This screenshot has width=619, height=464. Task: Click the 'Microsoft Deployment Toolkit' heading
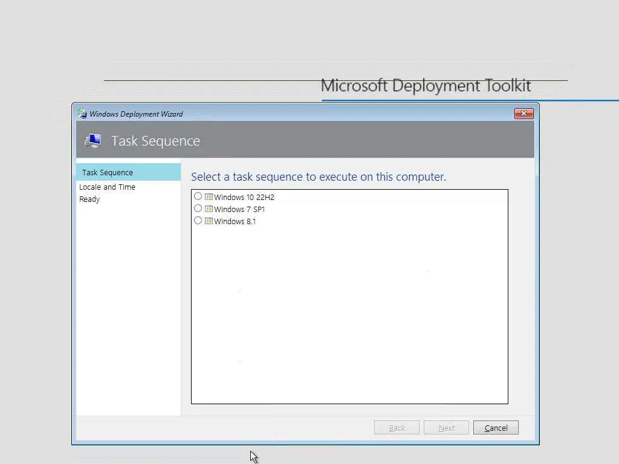(x=426, y=86)
